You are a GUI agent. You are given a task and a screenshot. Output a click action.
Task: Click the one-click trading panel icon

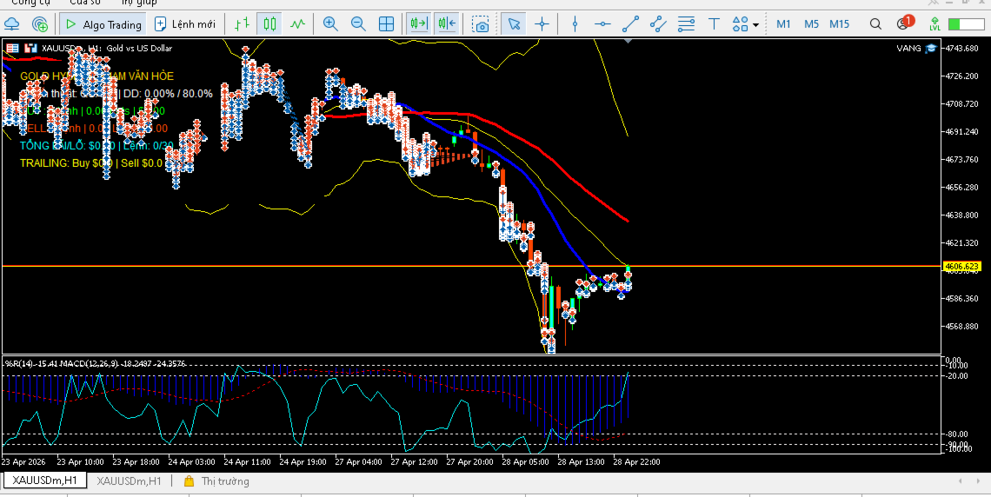[30, 48]
